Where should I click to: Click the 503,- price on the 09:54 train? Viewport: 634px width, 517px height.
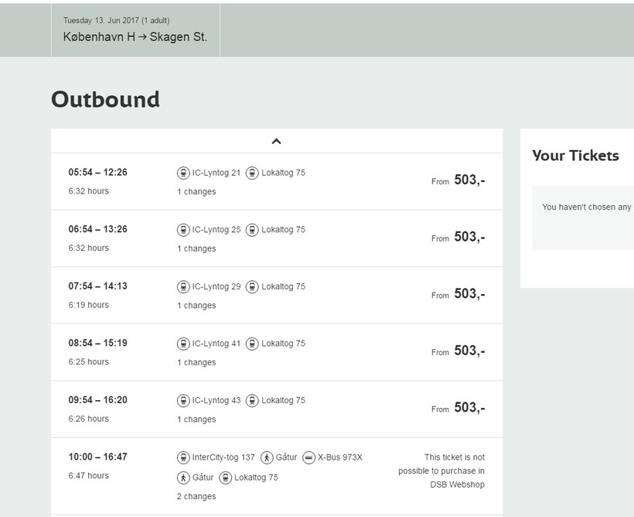[469, 408]
